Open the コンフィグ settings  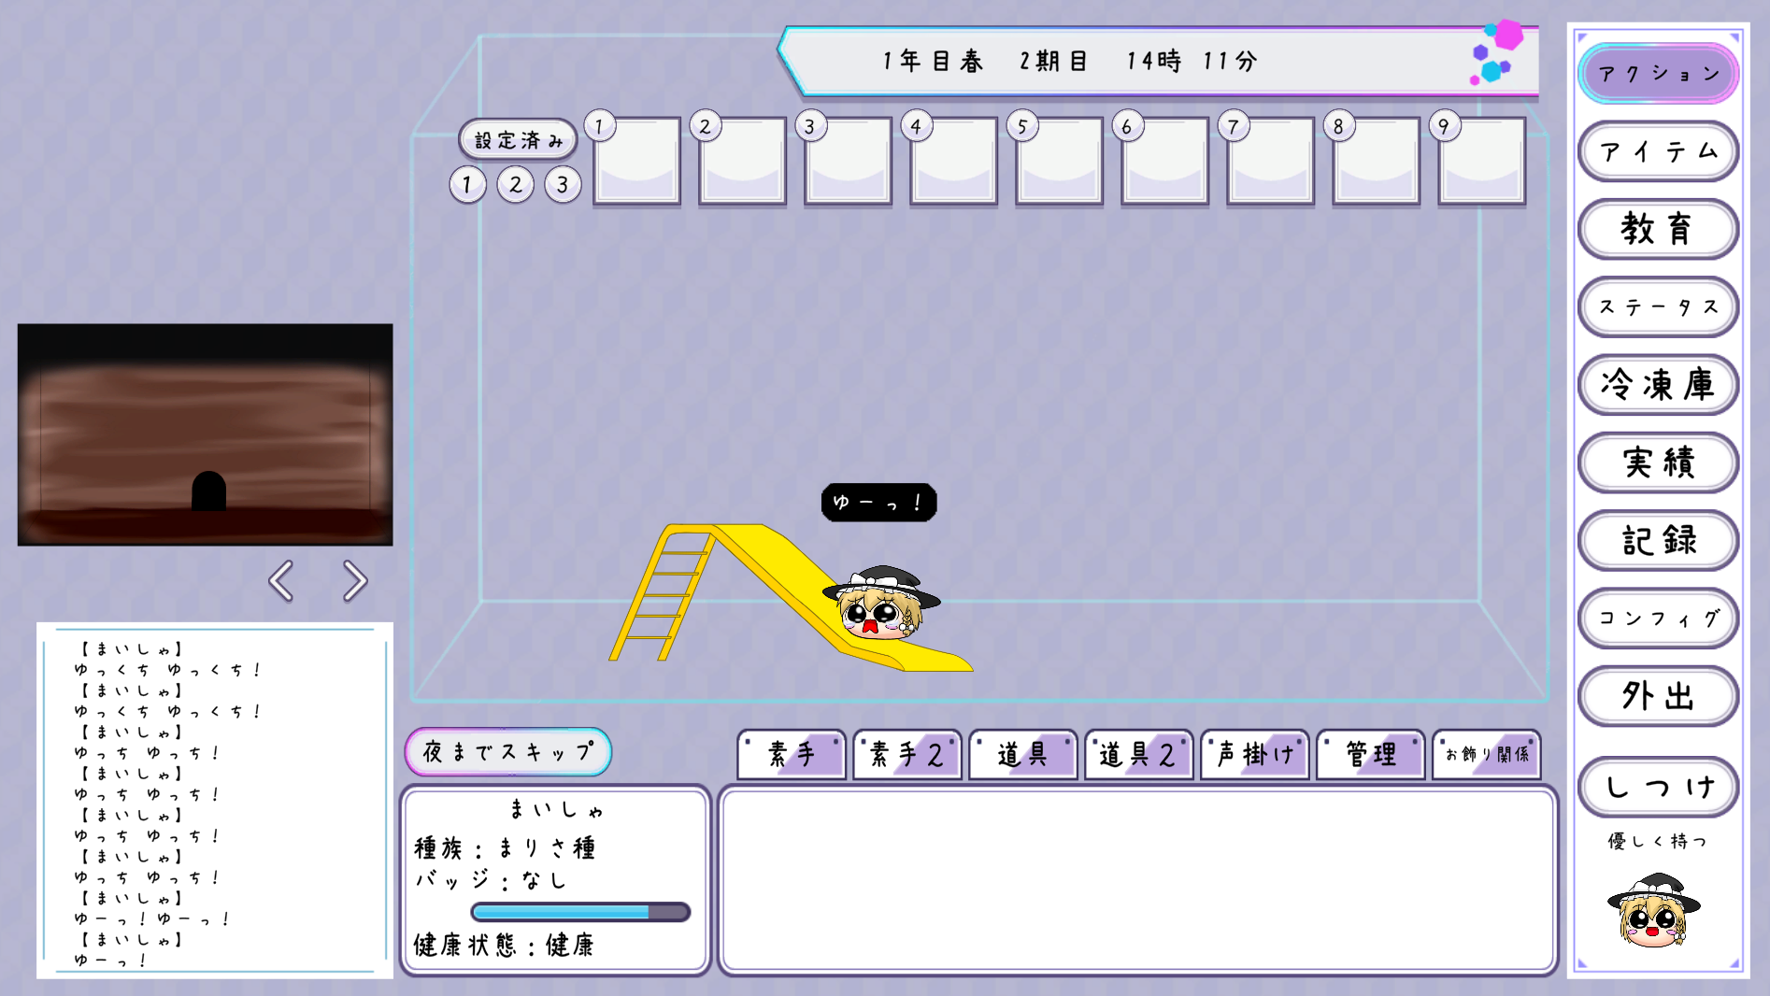(x=1658, y=618)
